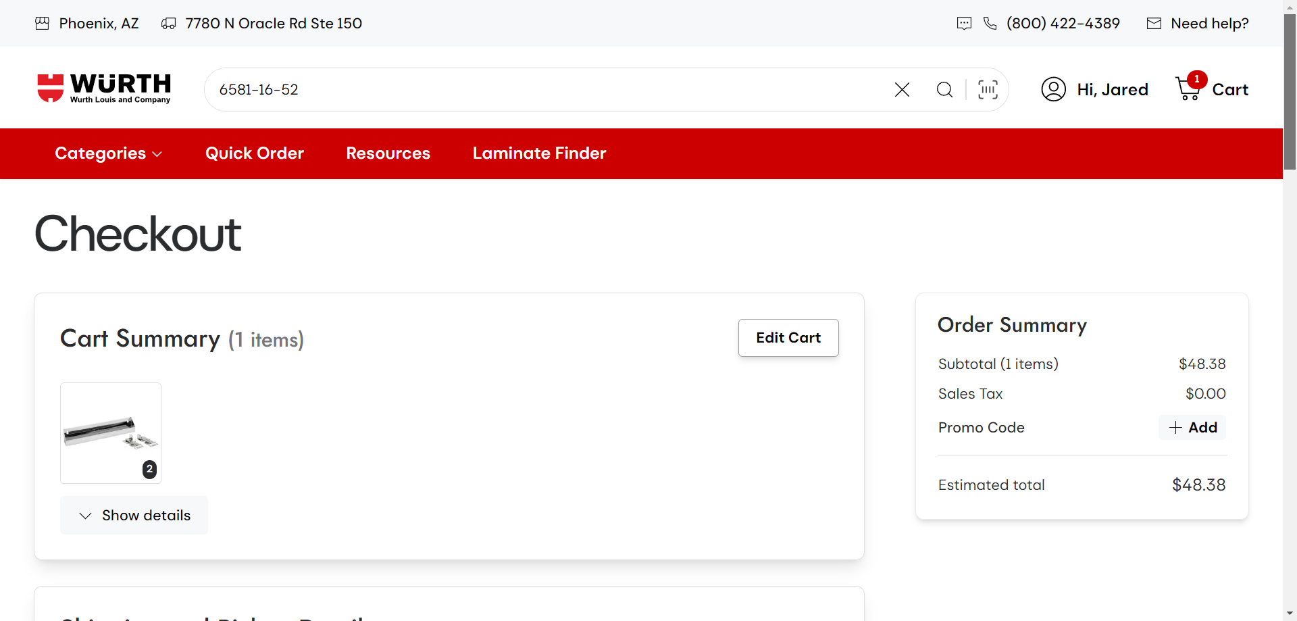
Task: Click the magnifying glass search icon
Action: pyautogui.click(x=944, y=90)
